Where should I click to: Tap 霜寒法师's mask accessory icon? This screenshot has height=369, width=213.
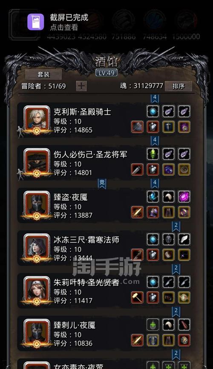[x=169, y=239]
